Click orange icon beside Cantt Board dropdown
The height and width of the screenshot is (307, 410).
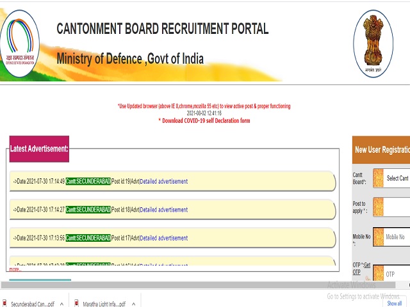(x=378, y=178)
